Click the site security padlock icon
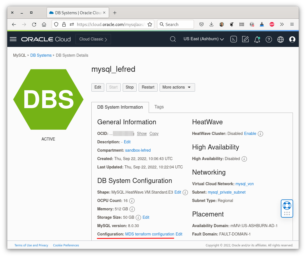The width and height of the screenshot is (306, 257). tap(64, 24)
